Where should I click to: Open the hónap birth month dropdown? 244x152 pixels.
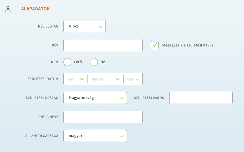point(105,79)
